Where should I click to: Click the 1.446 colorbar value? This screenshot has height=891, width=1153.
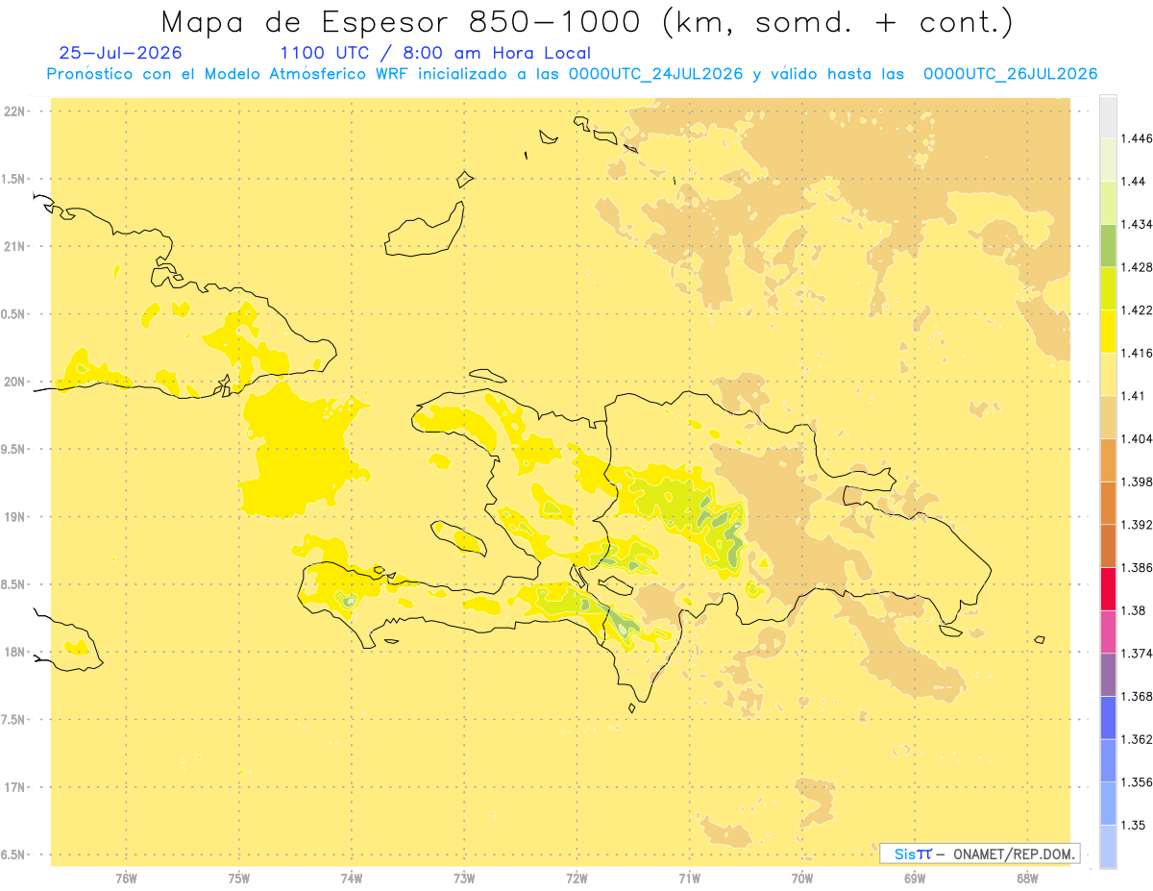[1139, 138]
